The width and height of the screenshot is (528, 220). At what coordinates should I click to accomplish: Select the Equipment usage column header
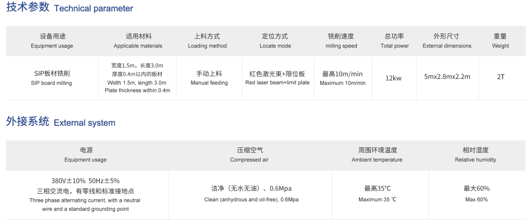pyautogui.click(x=52, y=41)
